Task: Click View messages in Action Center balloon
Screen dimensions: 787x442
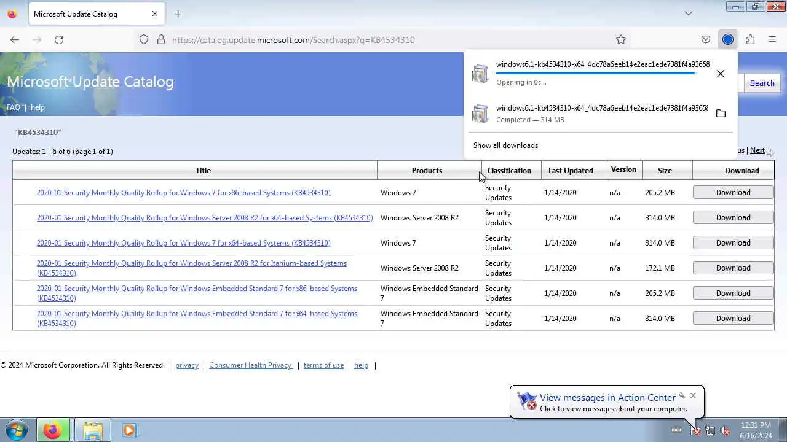Action: [607, 398]
